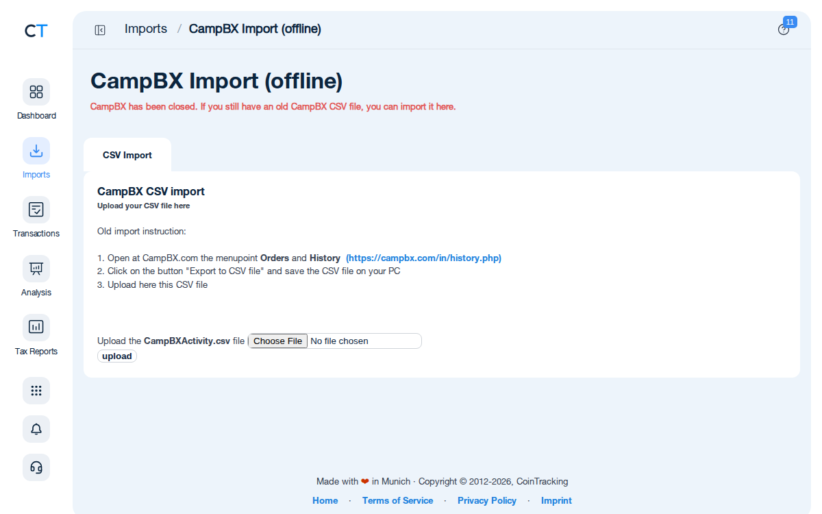
Task: Open the Imports download icon
Action: click(36, 151)
